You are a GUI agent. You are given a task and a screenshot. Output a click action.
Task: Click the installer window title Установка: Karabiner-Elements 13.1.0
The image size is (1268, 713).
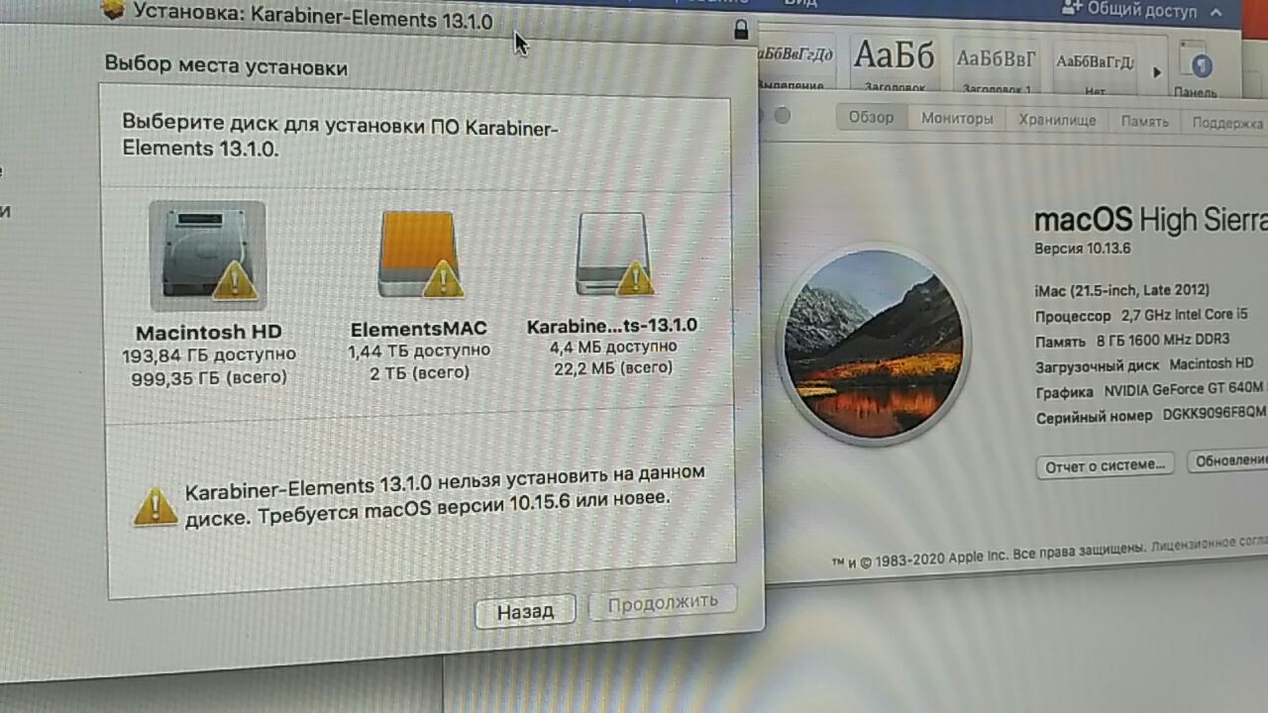[313, 16]
